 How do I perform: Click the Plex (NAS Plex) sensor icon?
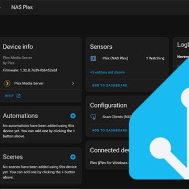[93, 58]
